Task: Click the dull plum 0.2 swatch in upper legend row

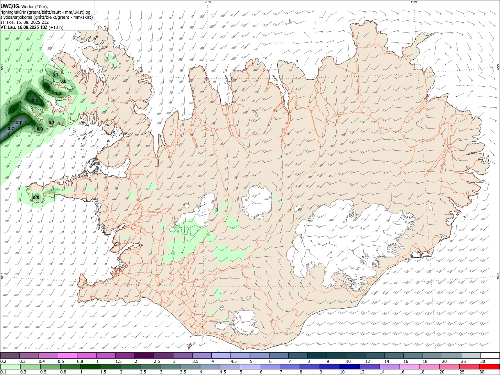Action: tap(10, 355)
